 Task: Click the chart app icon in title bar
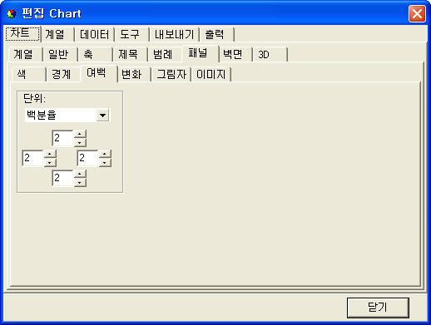12,14
